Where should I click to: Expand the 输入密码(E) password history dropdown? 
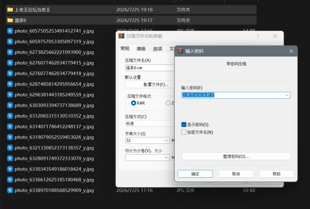tap(287, 95)
